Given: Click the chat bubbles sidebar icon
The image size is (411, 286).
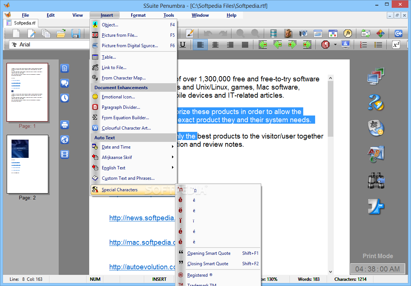Looking at the screenshot, I should click(65, 83).
